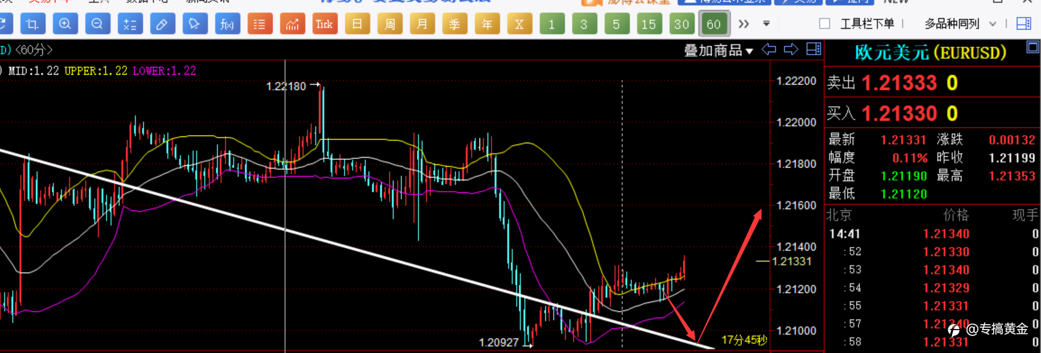This screenshot has width=1041, height=353.
Task: Click the custom period X button
Action: pos(519,24)
